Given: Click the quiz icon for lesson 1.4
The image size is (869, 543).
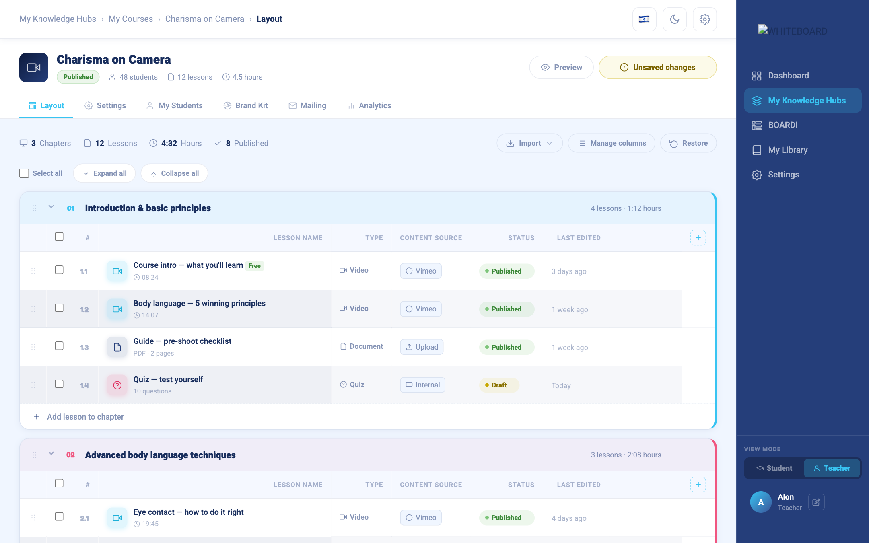Looking at the screenshot, I should click(x=117, y=385).
